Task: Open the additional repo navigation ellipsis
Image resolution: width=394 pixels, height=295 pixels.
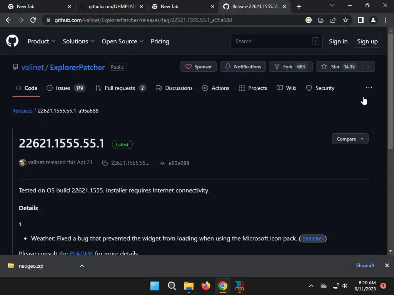Action: tap(369, 88)
